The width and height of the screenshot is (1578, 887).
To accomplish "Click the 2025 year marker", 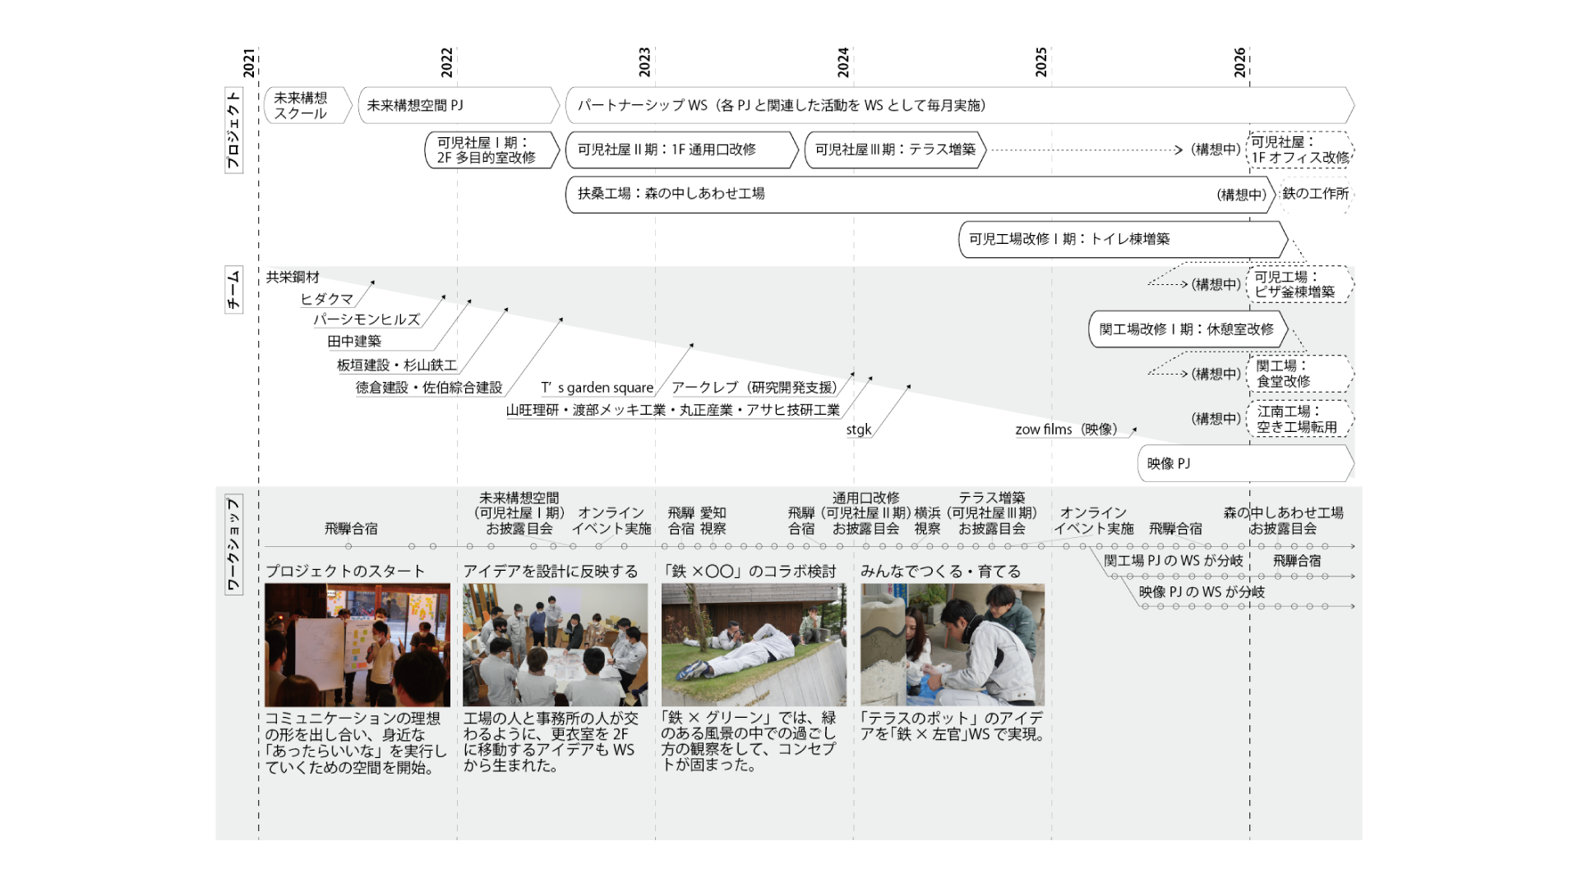I will [x=1041, y=63].
